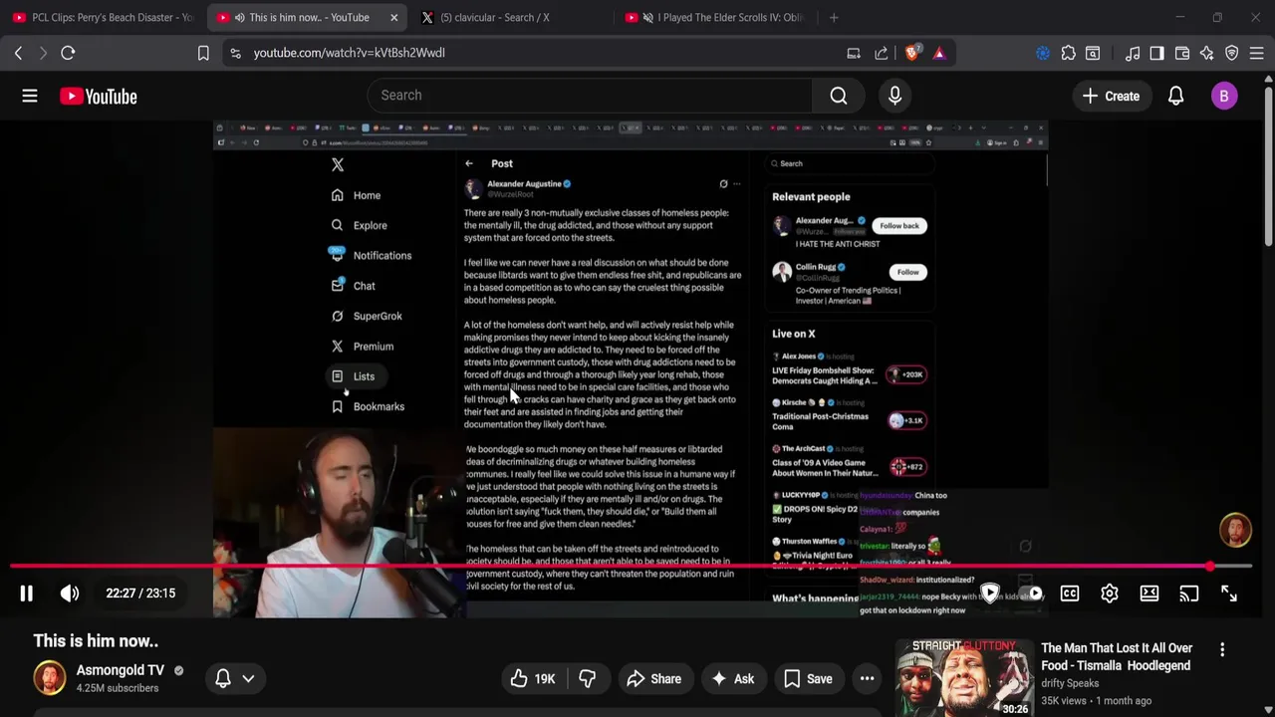This screenshot has width=1275, height=717.
Task: Switch to Elder Scrolls IV tab
Action: point(717,17)
